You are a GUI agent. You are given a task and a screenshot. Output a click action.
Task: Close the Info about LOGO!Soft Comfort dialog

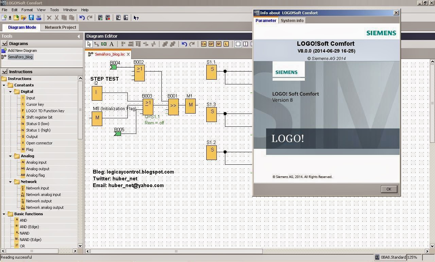[x=396, y=13]
